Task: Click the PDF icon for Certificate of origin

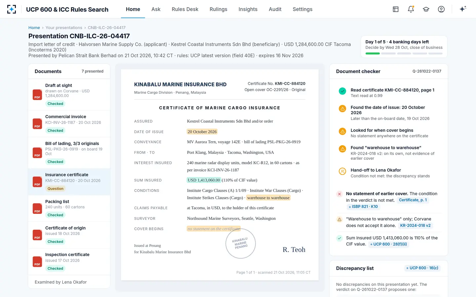Action: [x=37, y=235]
